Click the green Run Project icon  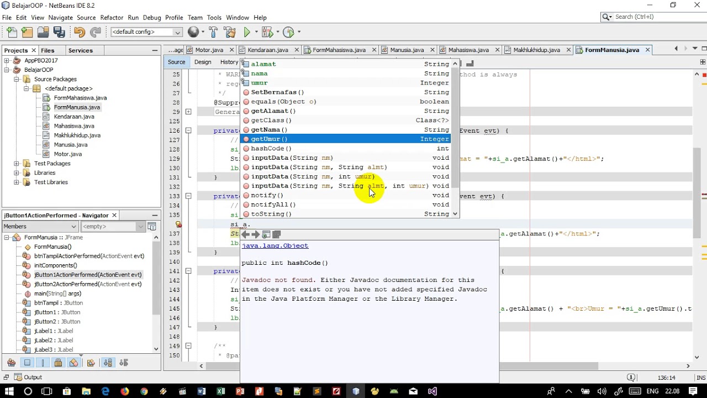click(247, 32)
